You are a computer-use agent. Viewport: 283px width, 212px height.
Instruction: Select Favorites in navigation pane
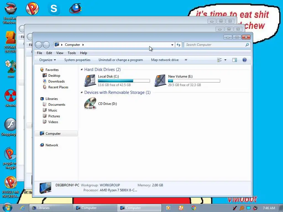click(x=52, y=70)
